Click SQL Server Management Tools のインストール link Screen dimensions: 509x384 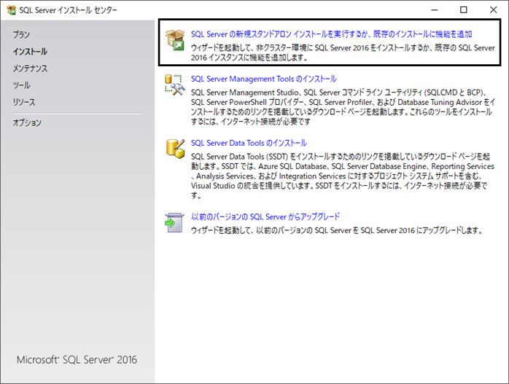point(263,79)
